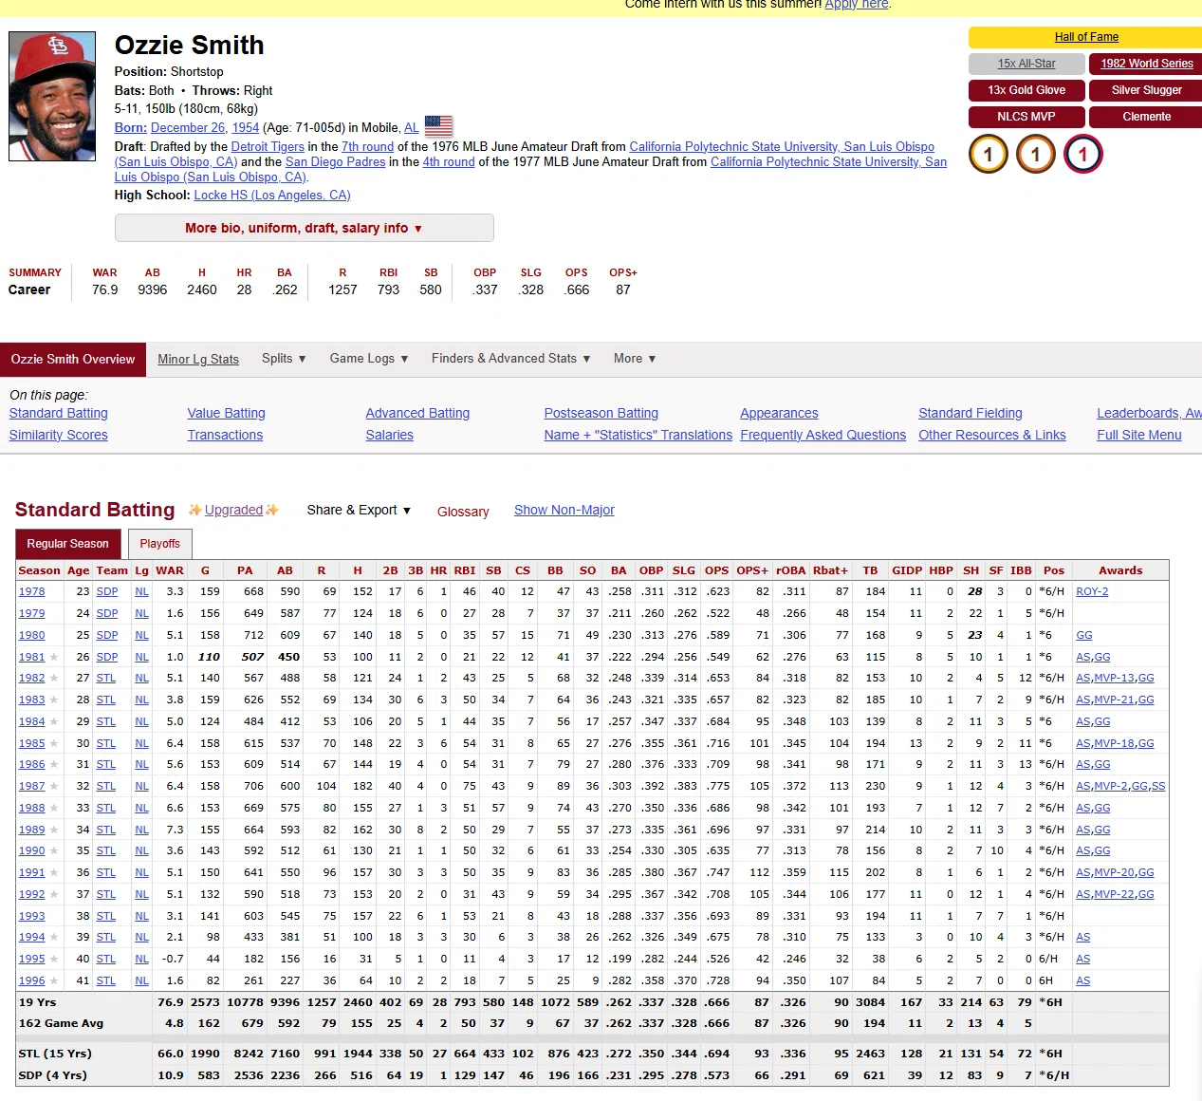Screen dimensions: 1202x1101
Task: Jump to Standard Fielding section
Action: click(x=971, y=413)
